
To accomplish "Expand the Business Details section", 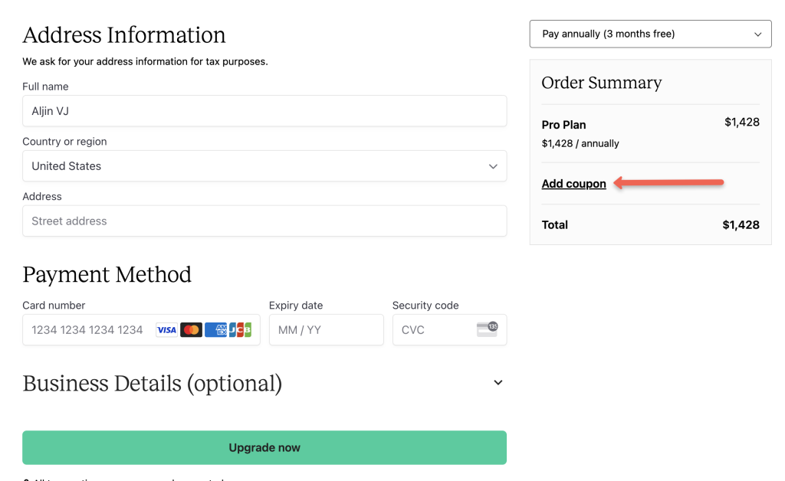I will click(x=498, y=382).
